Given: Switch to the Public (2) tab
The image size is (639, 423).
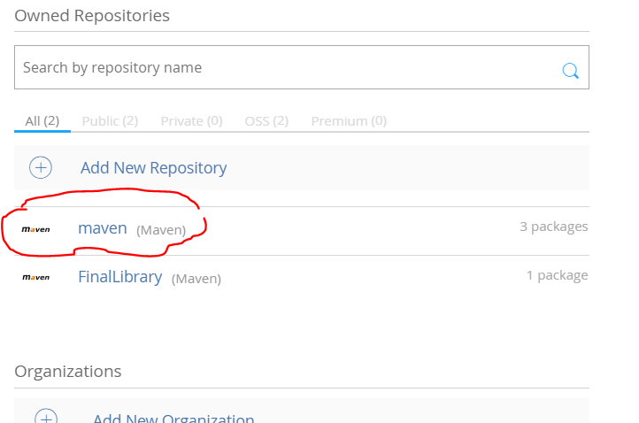Looking at the screenshot, I should (110, 121).
